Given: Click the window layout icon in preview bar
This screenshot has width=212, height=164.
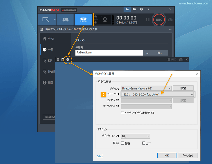Looking at the screenshot, I should point(63,59).
